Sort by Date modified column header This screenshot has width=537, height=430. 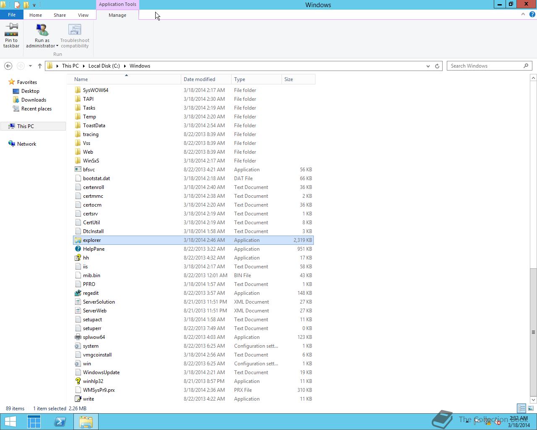[206, 79]
